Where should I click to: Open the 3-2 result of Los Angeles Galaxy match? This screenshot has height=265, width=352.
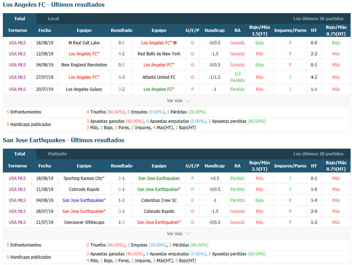pyautogui.click(x=121, y=89)
